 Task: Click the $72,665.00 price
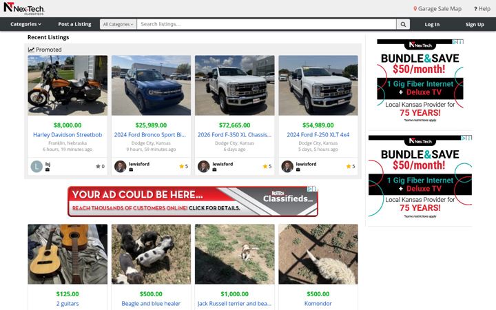click(x=235, y=125)
